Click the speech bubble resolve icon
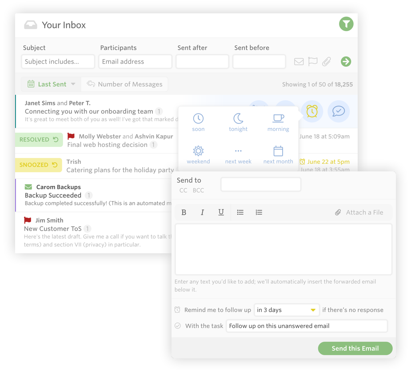The image size is (411, 373). (x=339, y=111)
